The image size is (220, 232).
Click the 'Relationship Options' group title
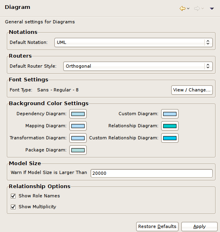(x=39, y=186)
